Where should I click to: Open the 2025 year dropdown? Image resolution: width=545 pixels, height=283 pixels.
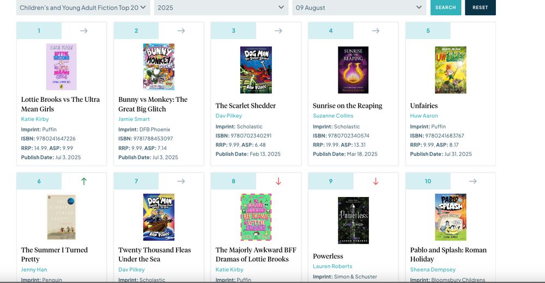[221, 8]
